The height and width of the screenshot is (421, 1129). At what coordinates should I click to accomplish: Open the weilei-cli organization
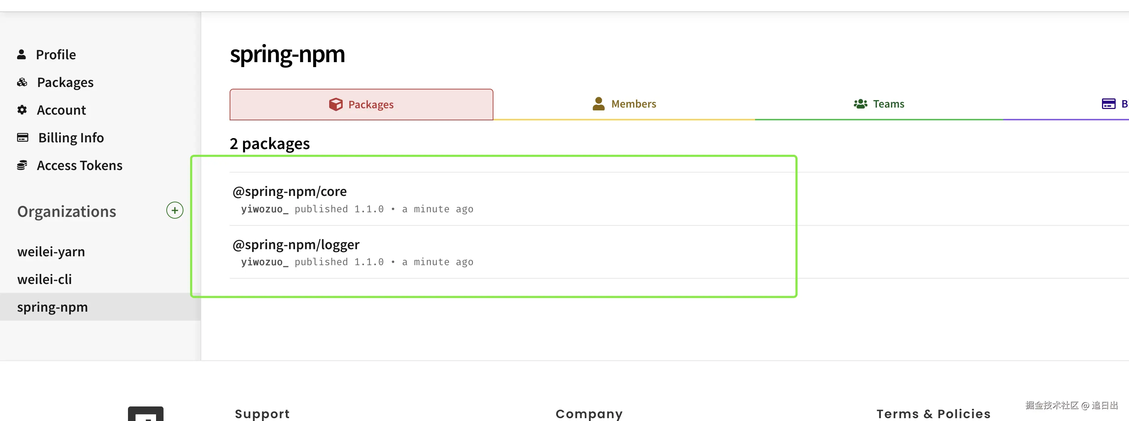click(44, 279)
